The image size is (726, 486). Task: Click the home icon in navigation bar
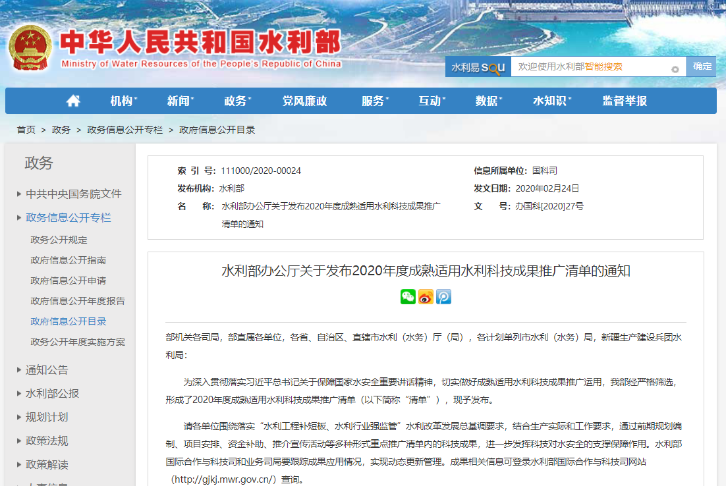click(x=73, y=101)
